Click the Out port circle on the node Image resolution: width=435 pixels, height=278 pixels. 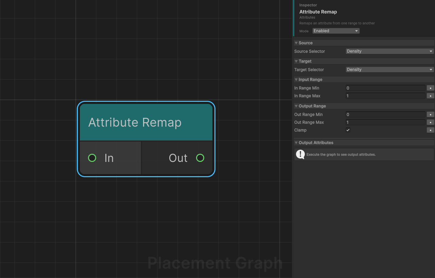click(200, 158)
